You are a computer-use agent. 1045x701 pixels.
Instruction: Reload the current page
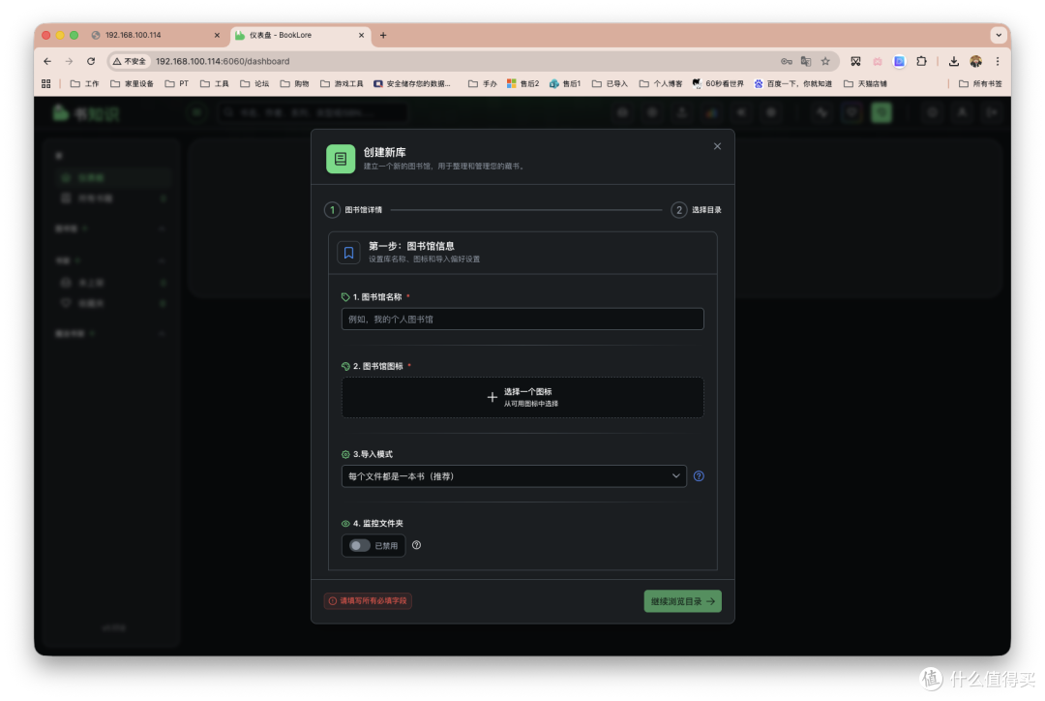pyautogui.click(x=91, y=61)
